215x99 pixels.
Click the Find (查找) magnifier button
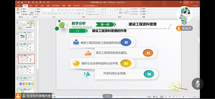click(x=143, y=9)
